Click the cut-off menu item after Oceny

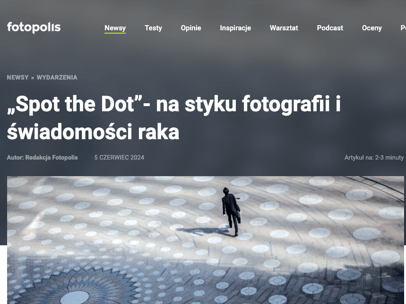pyautogui.click(x=403, y=28)
